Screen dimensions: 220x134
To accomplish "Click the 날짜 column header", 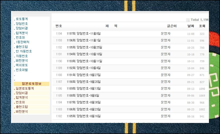I will [x=191, y=26].
